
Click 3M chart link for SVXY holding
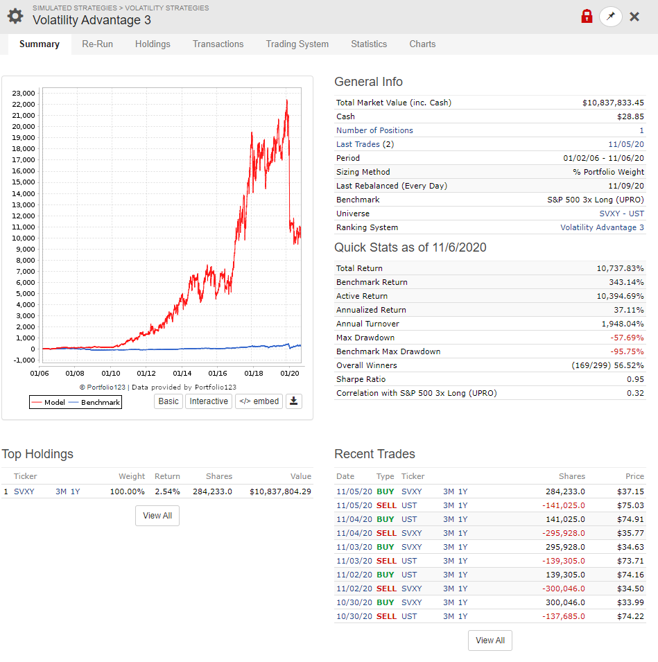[61, 491]
